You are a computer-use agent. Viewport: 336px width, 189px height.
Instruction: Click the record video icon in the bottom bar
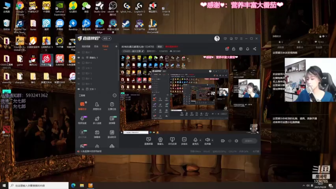(x=223, y=141)
